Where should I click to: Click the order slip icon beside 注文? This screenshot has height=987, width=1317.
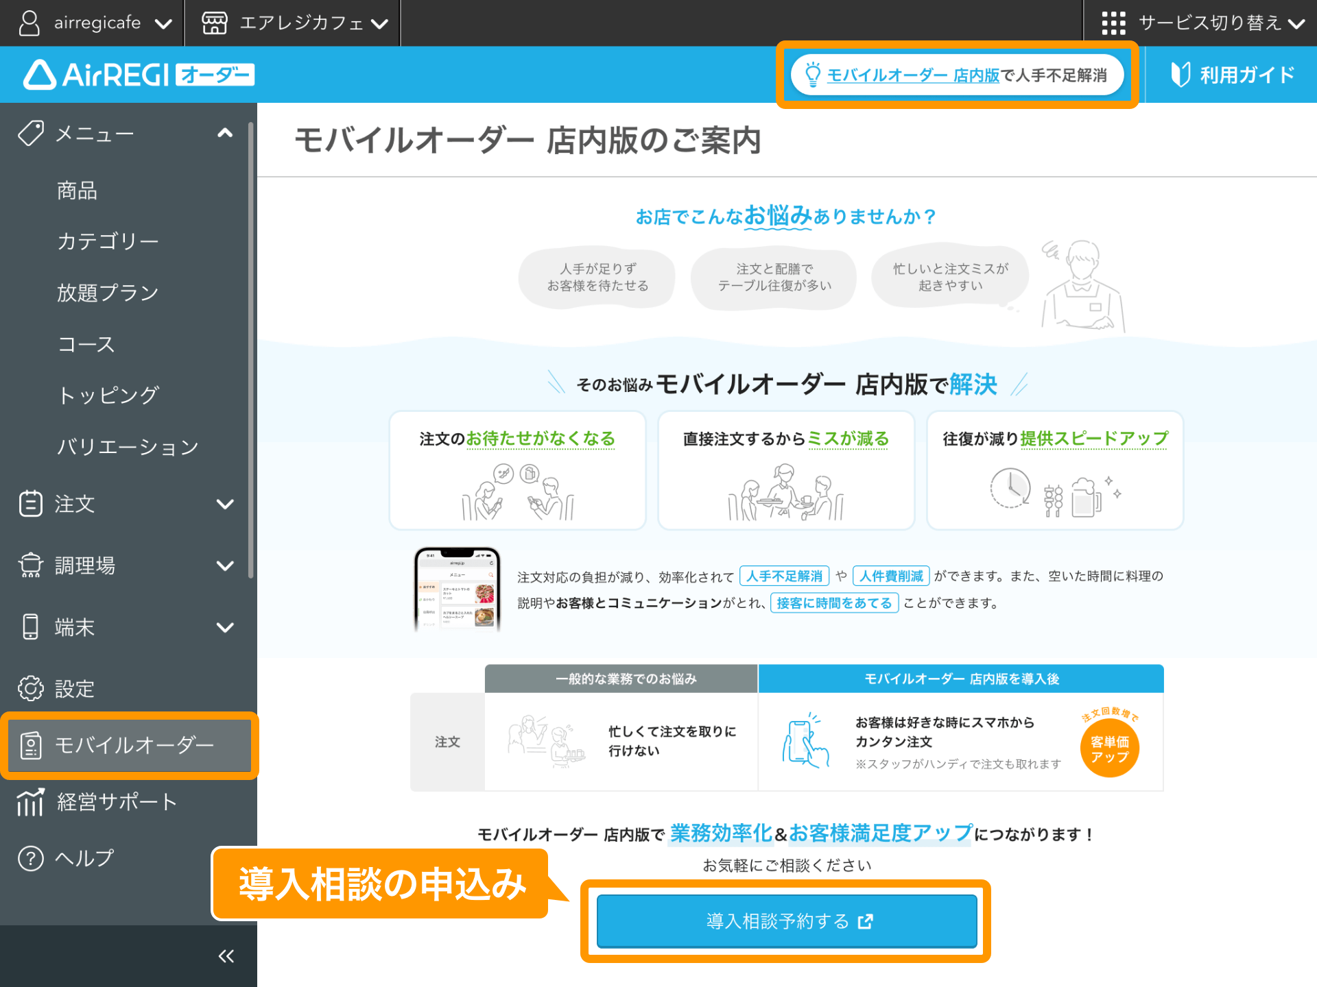[x=30, y=504]
